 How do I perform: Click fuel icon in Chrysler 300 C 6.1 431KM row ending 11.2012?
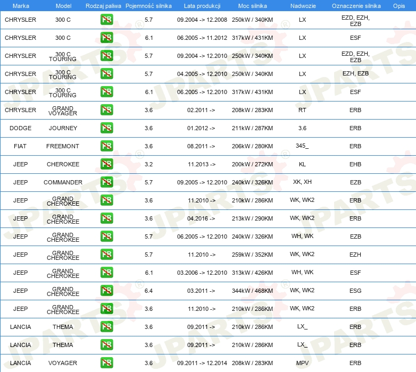[106, 38]
